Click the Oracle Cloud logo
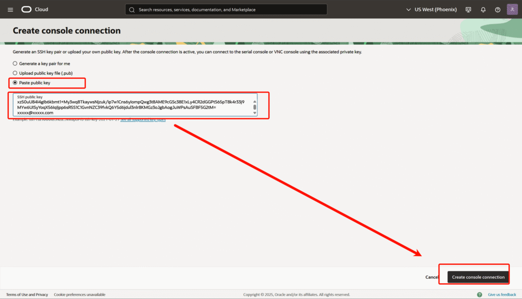522x299 pixels. [x=35, y=10]
